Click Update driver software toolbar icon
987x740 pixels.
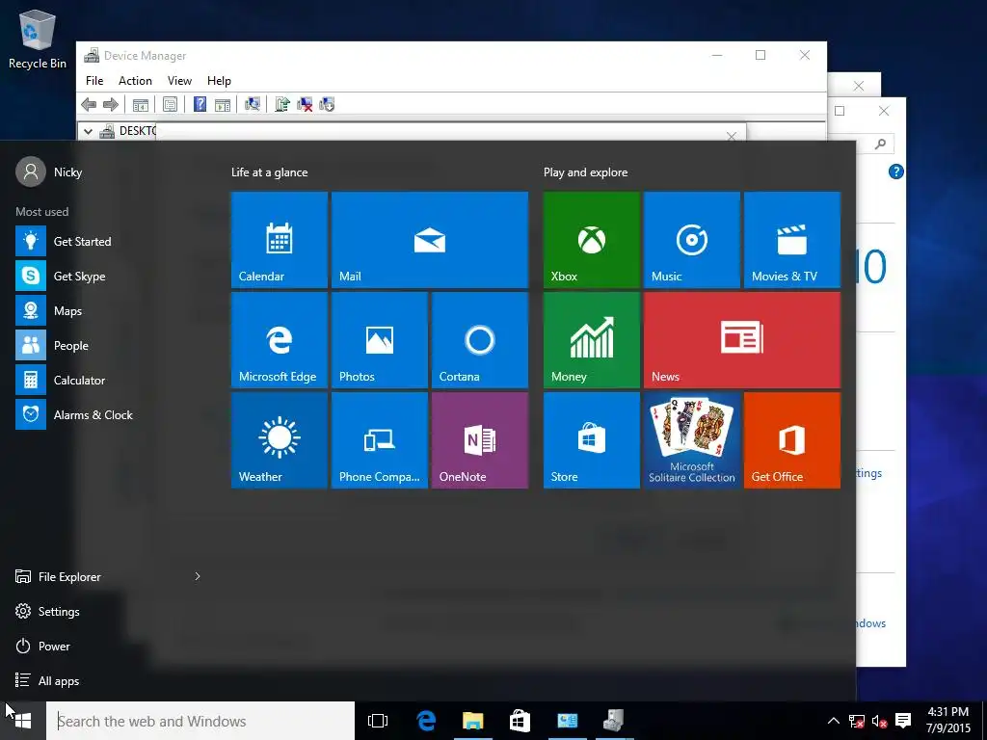pyautogui.click(x=282, y=104)
